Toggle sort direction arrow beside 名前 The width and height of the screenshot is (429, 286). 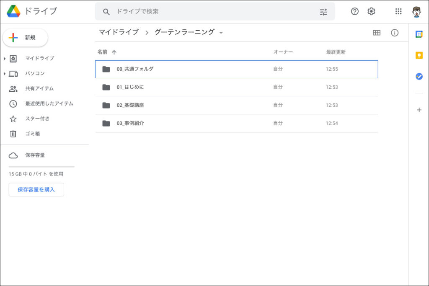pyautogui.click(x=114, y=52)
